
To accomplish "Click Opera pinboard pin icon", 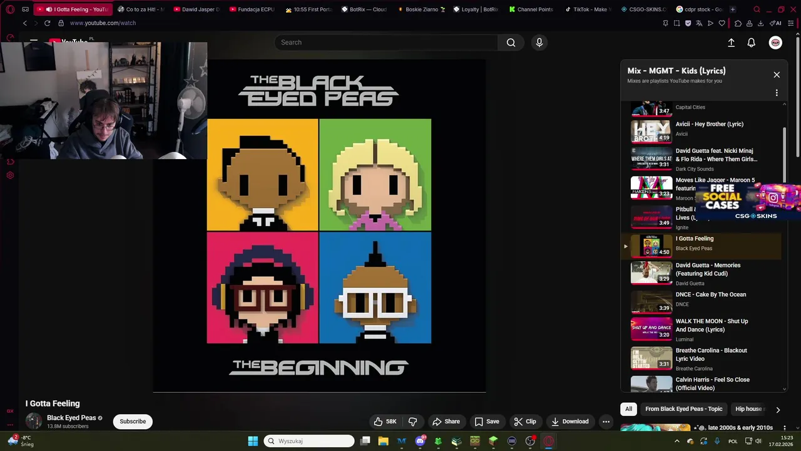I will click(x=665, y=23).
